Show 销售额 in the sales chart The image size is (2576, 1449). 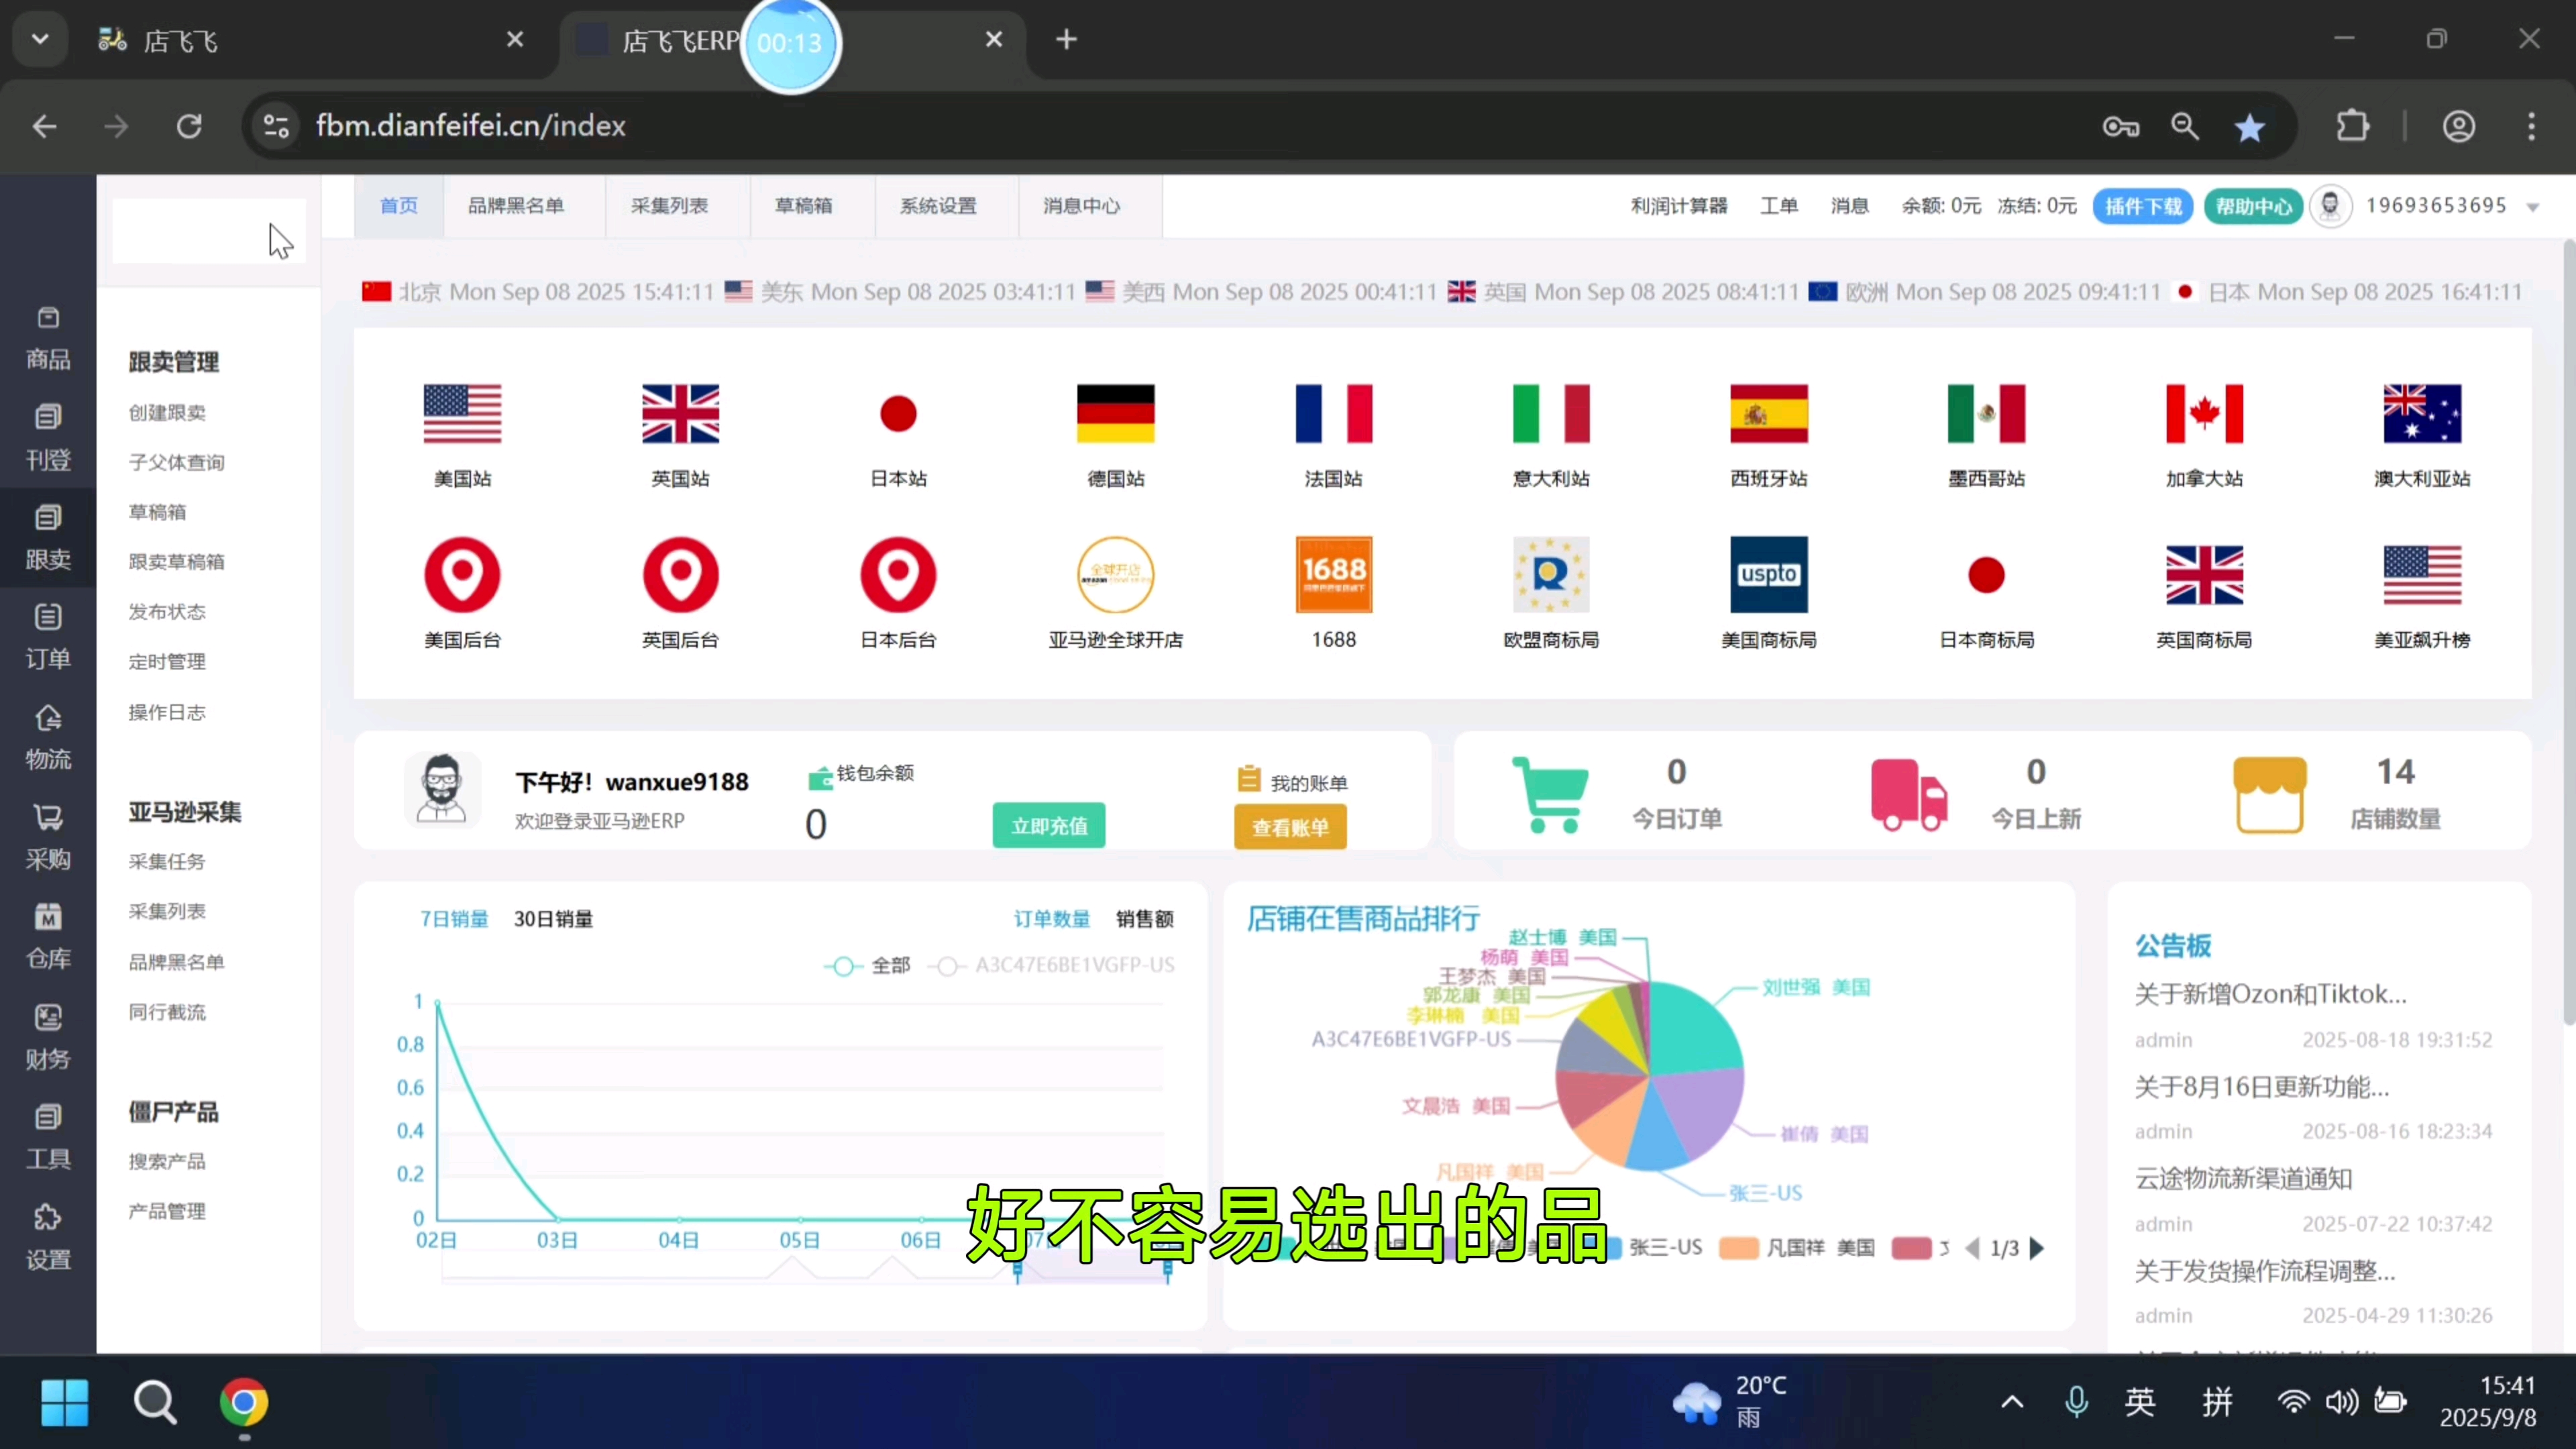pyautogui.click(x=1145, y=919)
